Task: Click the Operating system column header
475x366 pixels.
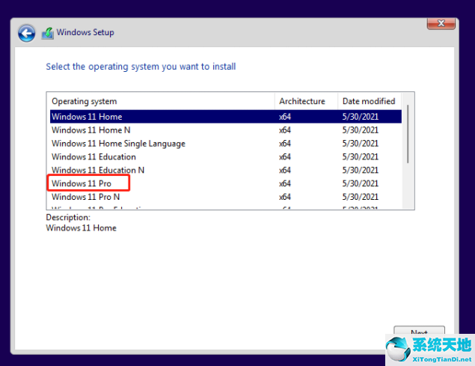Action: [x=161, y=101]
